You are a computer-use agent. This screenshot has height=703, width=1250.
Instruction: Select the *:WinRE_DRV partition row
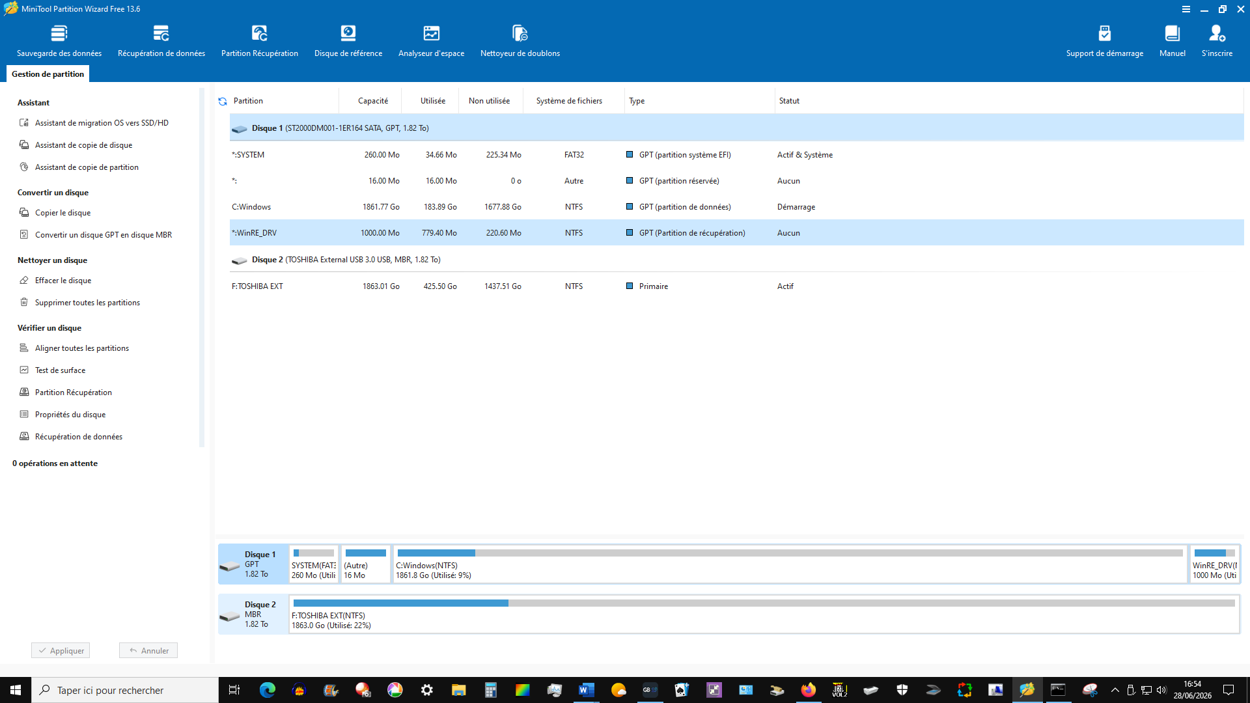[736, 233]
